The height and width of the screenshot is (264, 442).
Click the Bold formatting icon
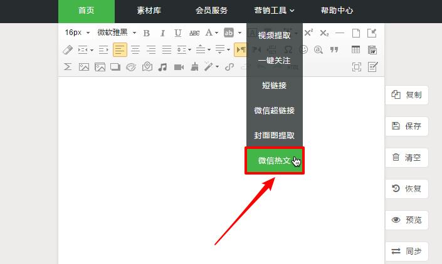[147, 33]
